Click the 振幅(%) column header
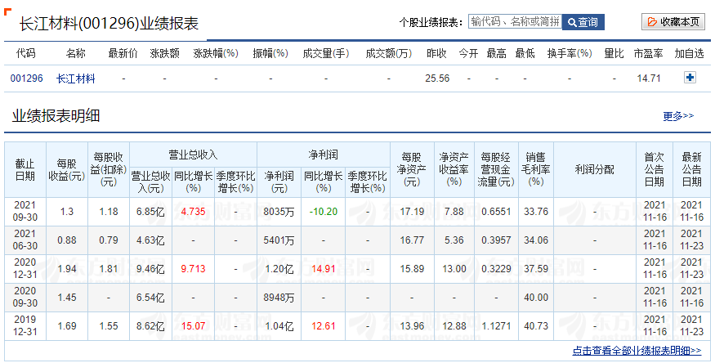The width and height of the screenshot is (715, 363). tap(270, 53)
